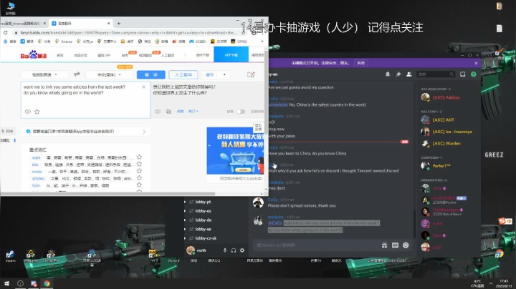Click the browser horizontal scrollbar
Viewport: 516px width, 289px height.
(x=109, y=194)
